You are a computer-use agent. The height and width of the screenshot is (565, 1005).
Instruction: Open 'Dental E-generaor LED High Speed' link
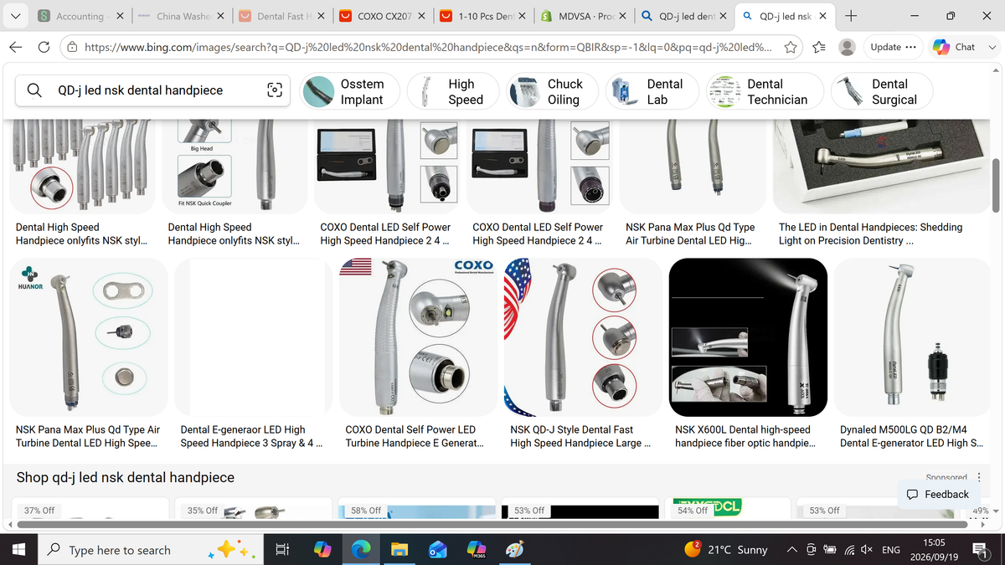point(251,436)
